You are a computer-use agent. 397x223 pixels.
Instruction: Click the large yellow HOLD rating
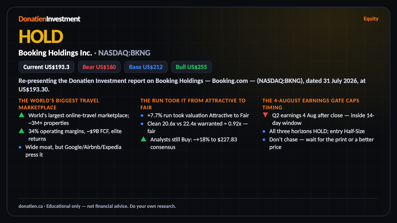click(x=41, y=36)
